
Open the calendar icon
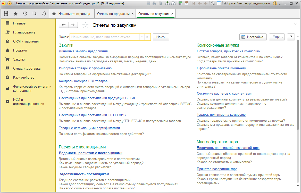click(186, 3)
